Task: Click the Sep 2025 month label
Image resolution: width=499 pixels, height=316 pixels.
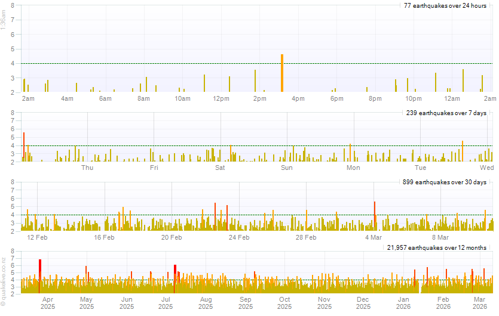Action: tap(245, 303)
